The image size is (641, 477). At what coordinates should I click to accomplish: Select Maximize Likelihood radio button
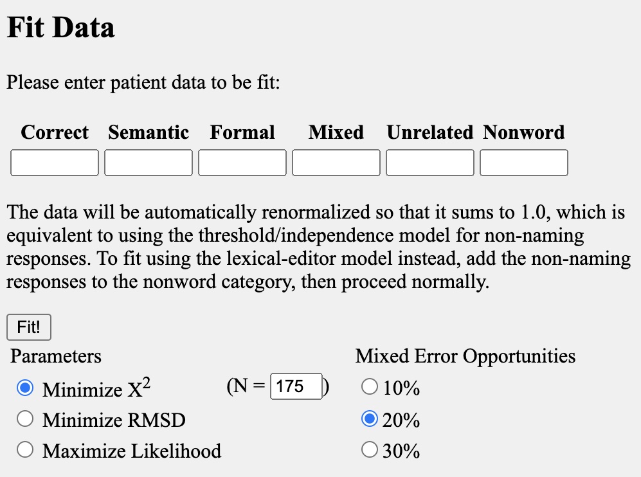click(25, 449)
